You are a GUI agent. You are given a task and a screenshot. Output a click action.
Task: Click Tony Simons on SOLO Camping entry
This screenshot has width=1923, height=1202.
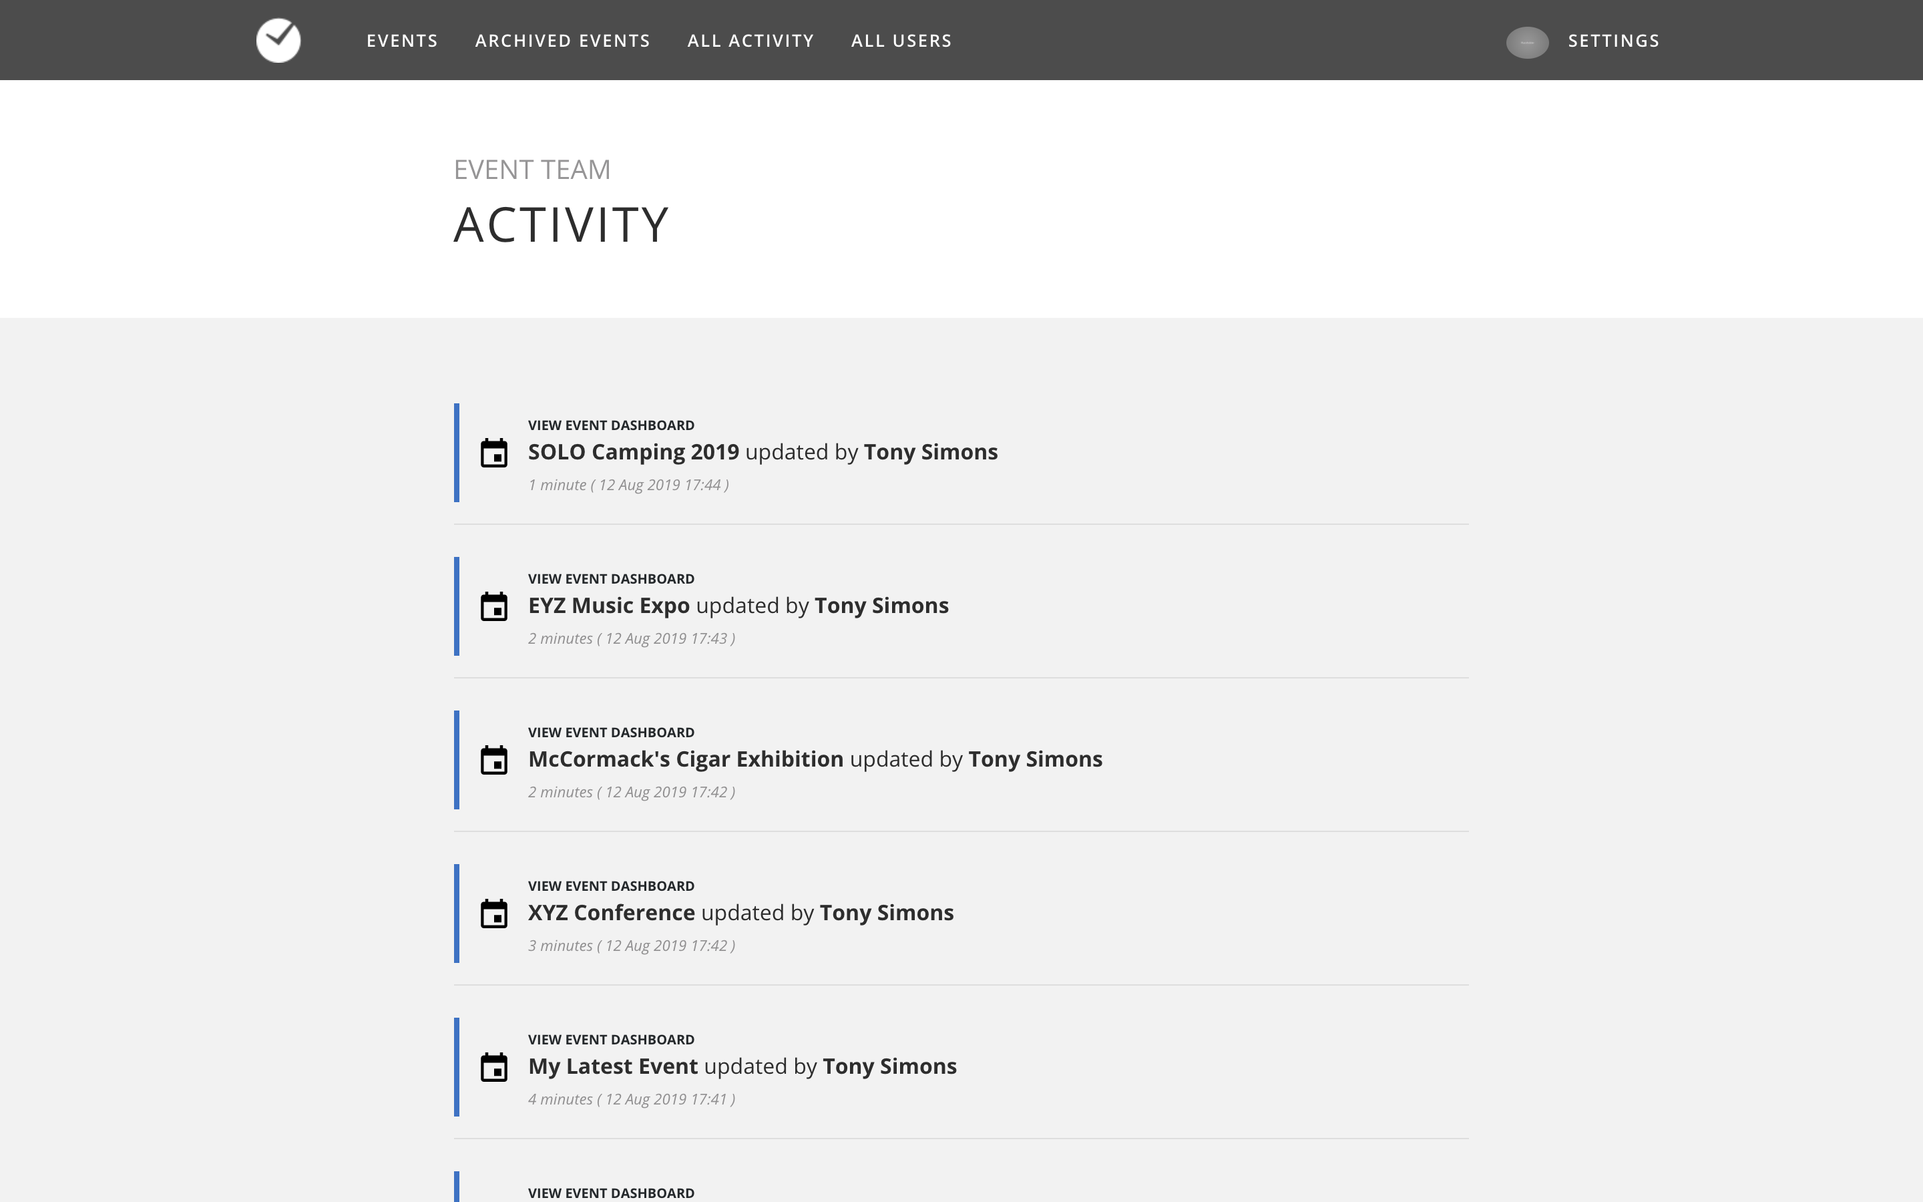[x=929, y=451]
